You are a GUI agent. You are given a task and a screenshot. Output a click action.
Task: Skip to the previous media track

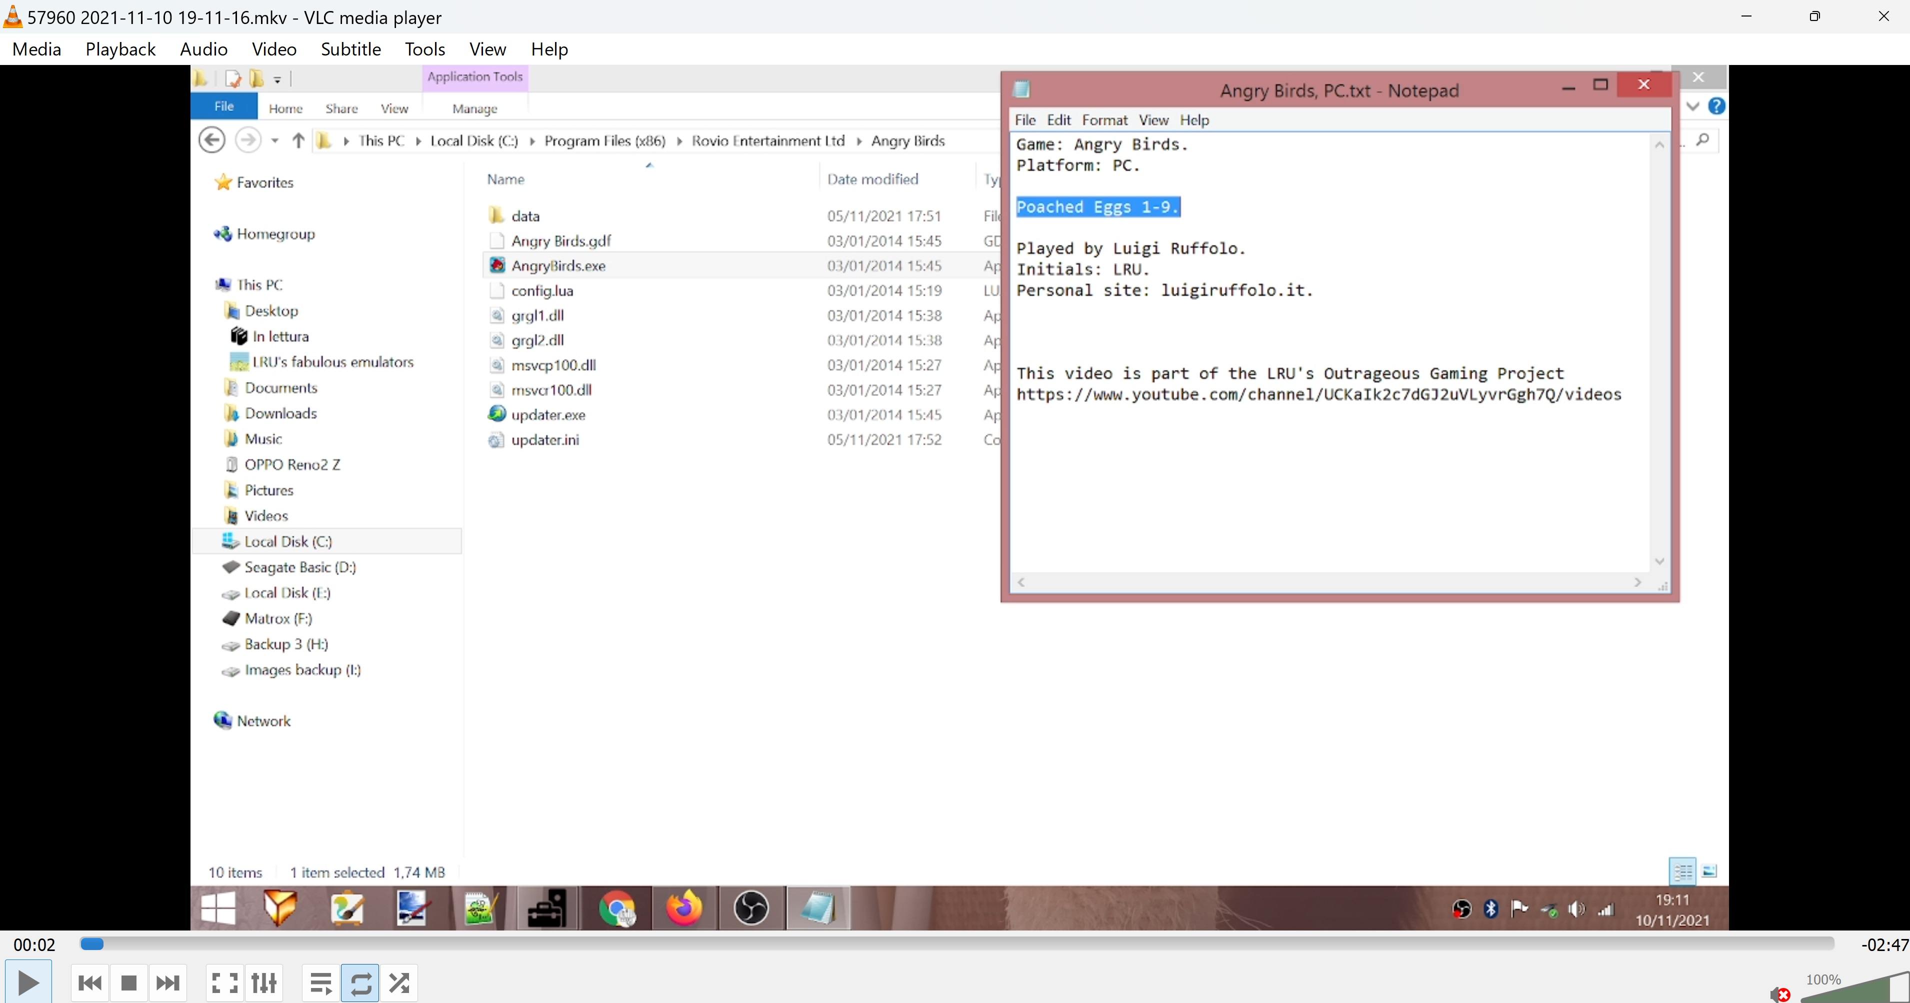89,983
